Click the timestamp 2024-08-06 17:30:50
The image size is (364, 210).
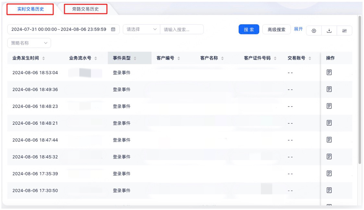tap(35, 191)
